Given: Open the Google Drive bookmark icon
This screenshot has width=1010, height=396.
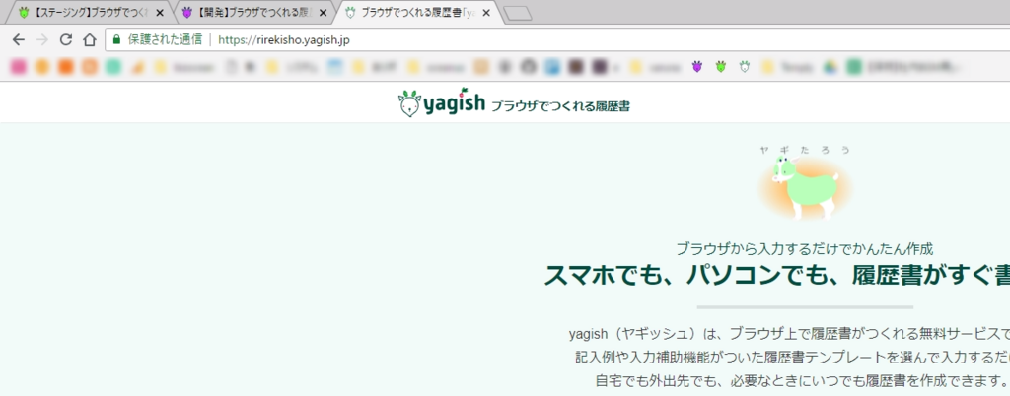Looking at the screenshot, I should [830, 66].
